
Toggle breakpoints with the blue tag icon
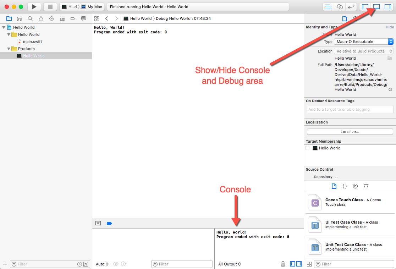(x=109, y=223)
